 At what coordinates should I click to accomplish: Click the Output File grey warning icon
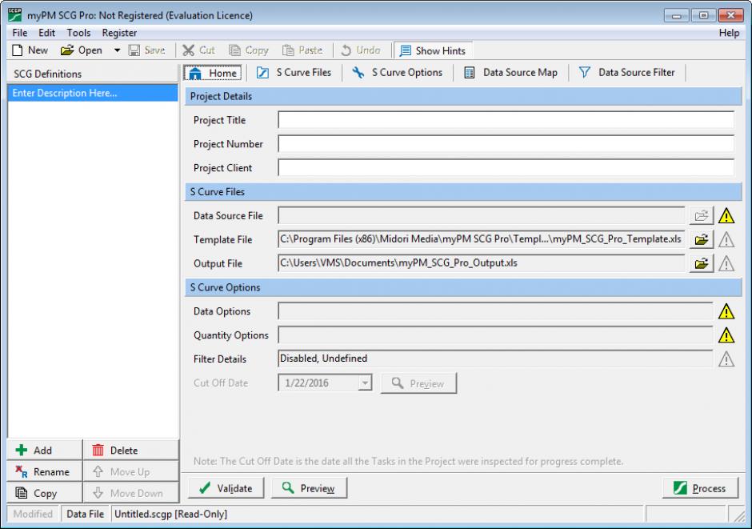726,263
